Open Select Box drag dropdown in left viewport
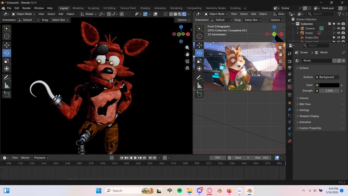This screenshot has width=348, height=196. click(60, 20)
